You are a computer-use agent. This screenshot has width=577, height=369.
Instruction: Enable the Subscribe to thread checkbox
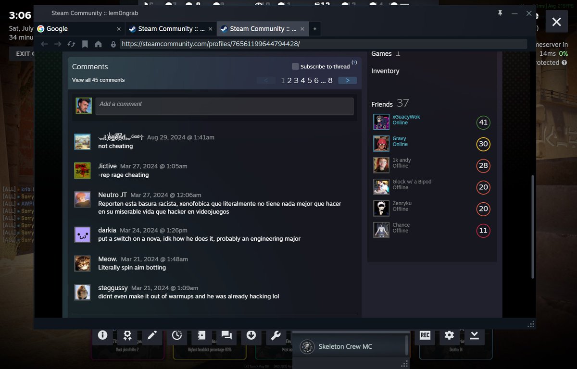pyautogui.click(x=295, y=66)
